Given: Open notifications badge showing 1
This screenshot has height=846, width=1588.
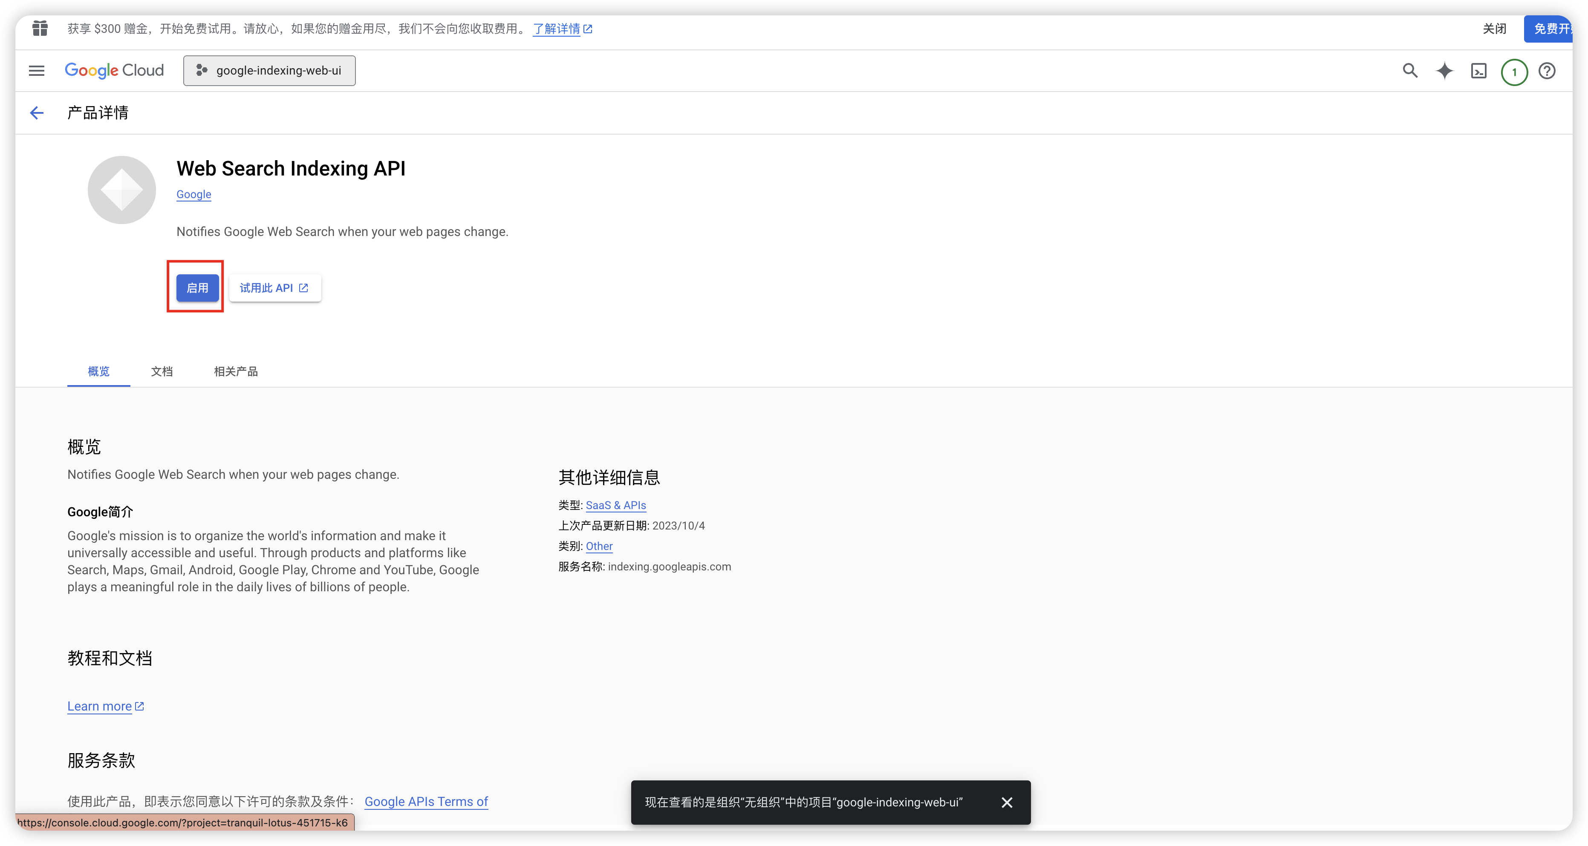Looking at the screenshot, I should (1514, 72).
